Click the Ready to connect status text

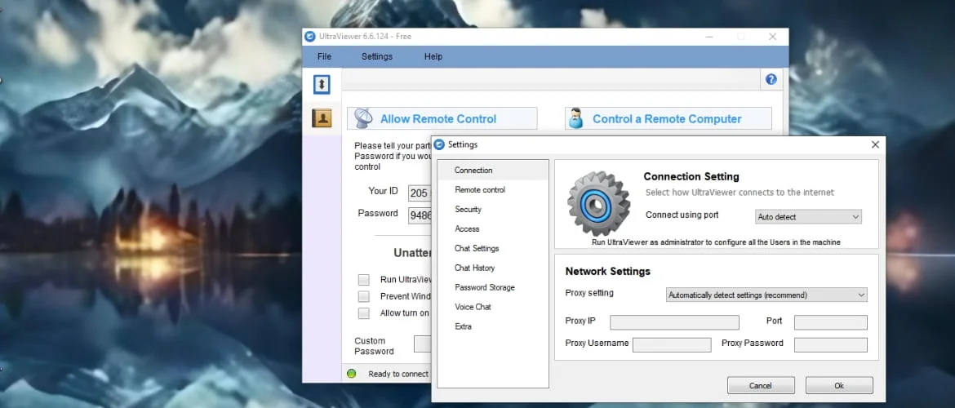[398, 374]
